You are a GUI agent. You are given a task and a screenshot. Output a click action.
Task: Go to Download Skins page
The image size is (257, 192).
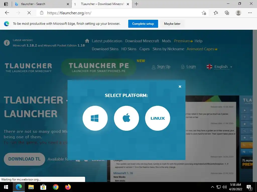105,49
